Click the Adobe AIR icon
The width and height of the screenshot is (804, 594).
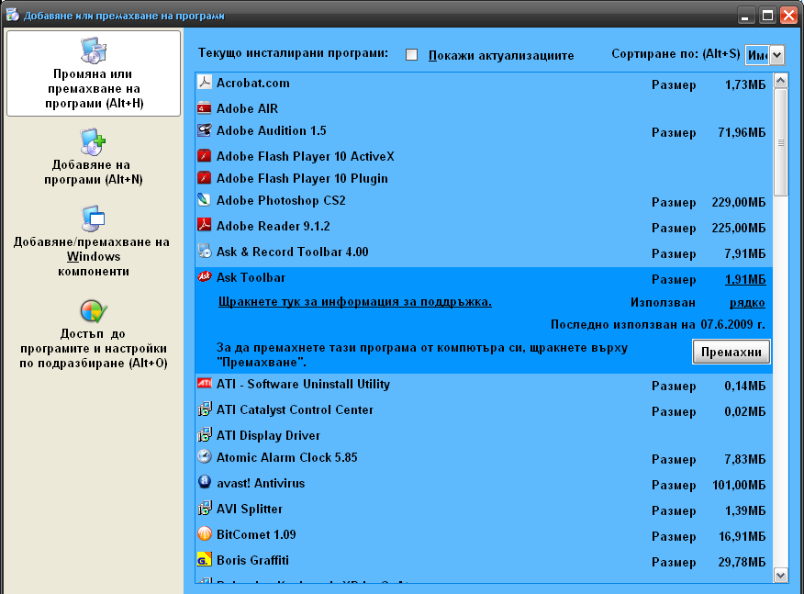(205, 108)
